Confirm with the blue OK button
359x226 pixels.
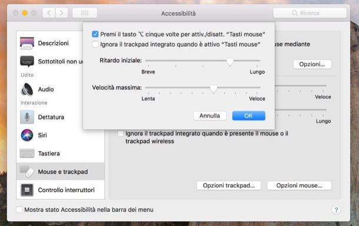click(248, 116)
